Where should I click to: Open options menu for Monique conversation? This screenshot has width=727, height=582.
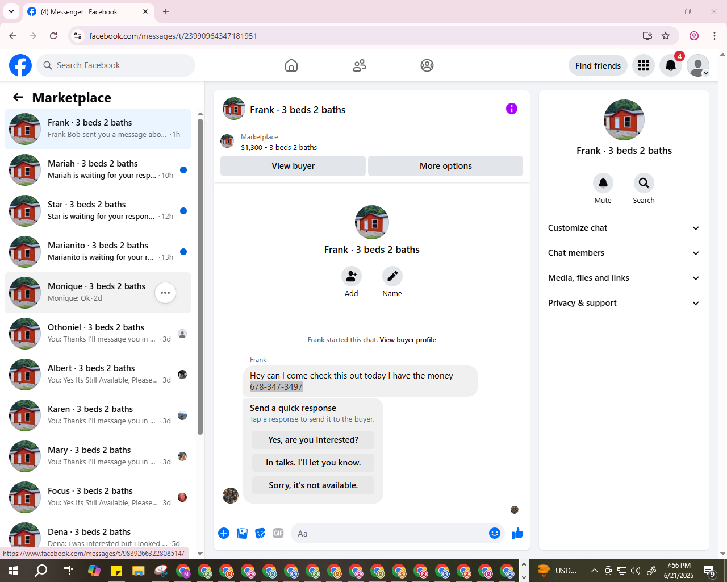pos(165,293)
